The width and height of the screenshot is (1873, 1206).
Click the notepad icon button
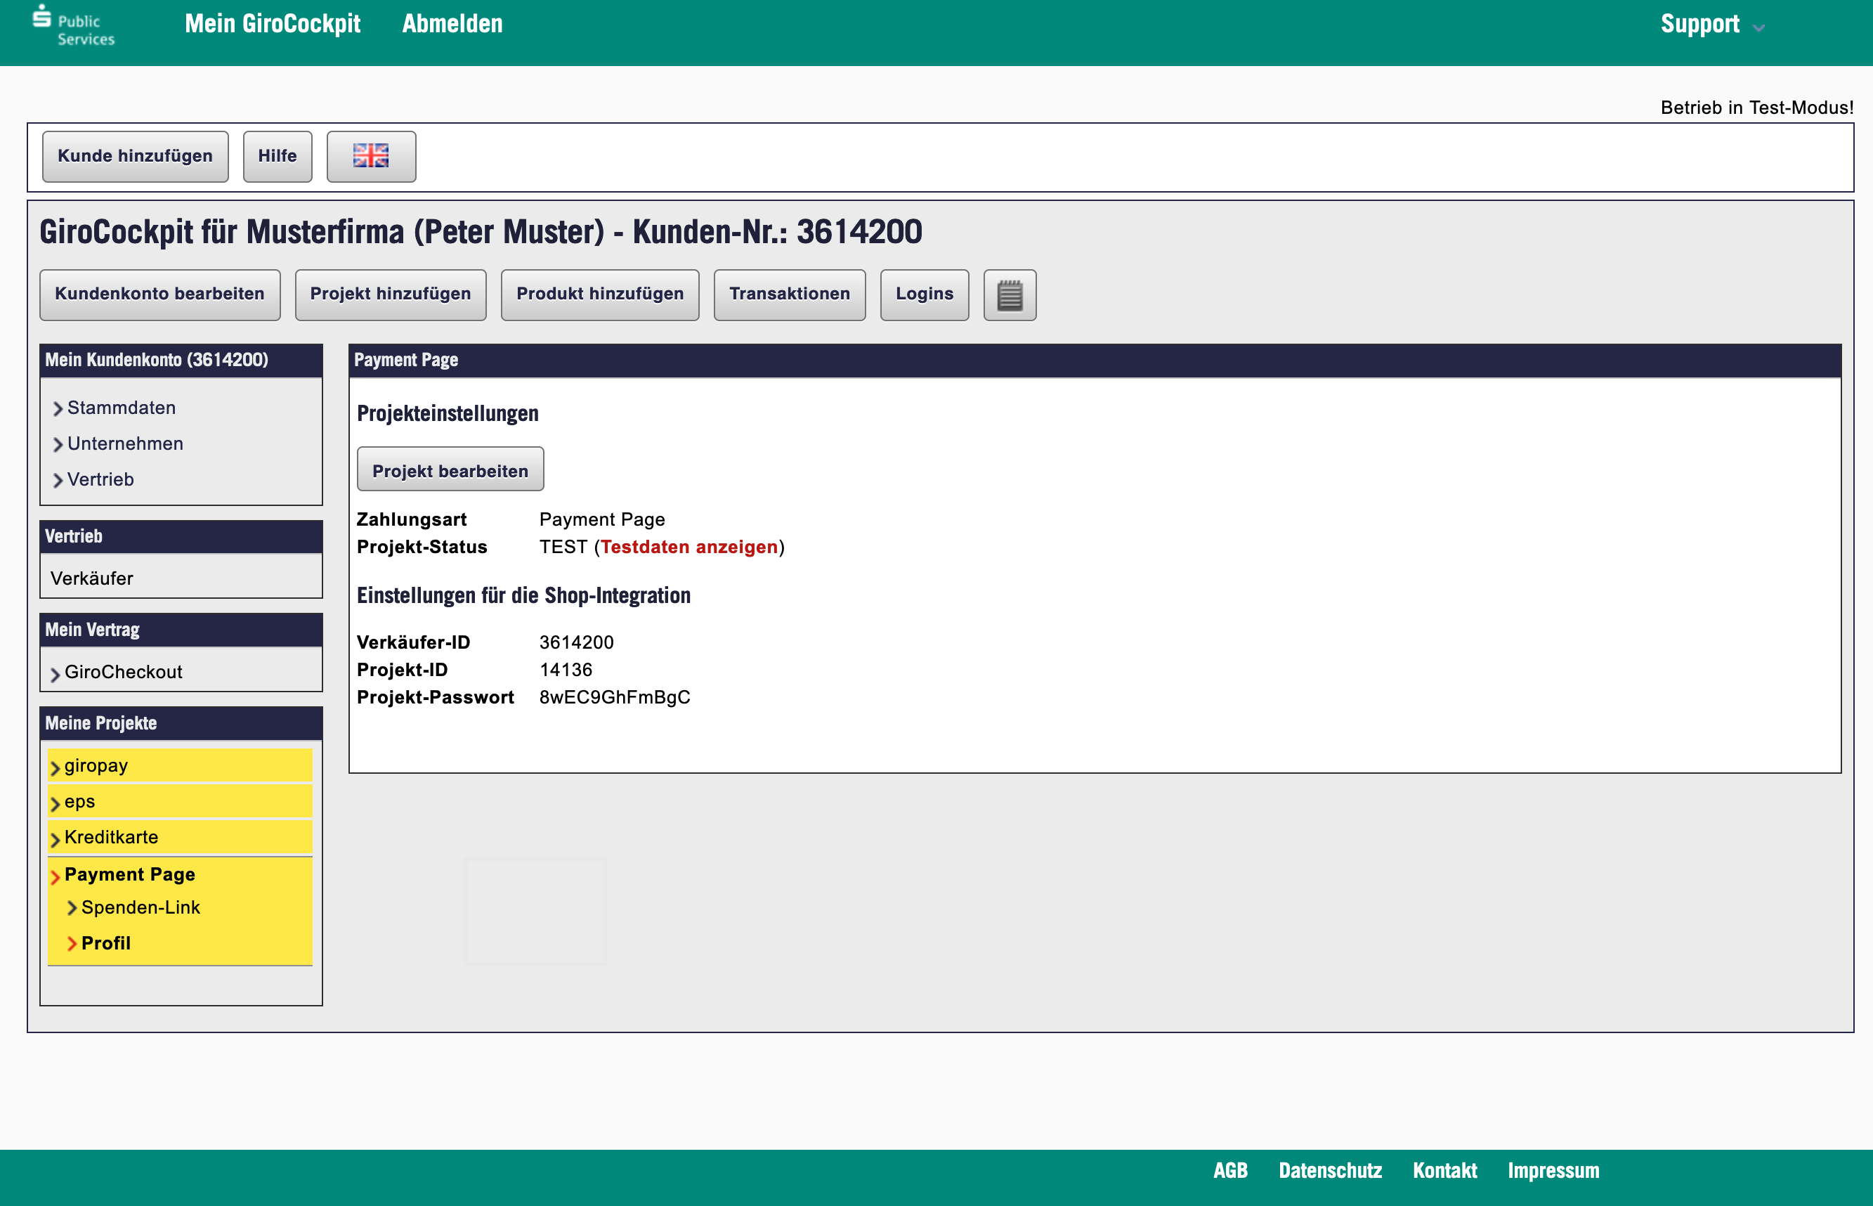(1009, 295)
